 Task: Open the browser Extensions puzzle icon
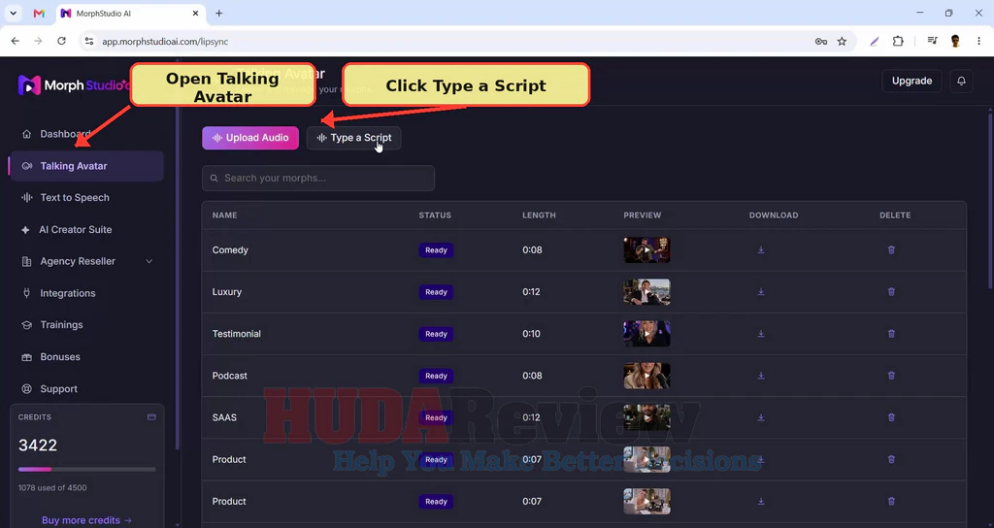point(898,41)
